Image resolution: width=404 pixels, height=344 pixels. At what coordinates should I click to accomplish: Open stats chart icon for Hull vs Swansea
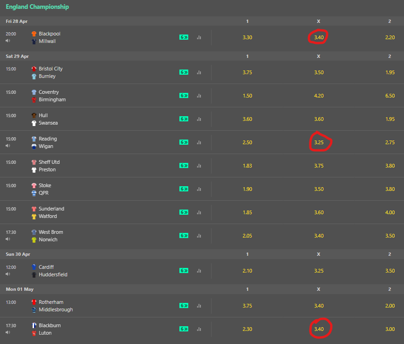(199, 119)
